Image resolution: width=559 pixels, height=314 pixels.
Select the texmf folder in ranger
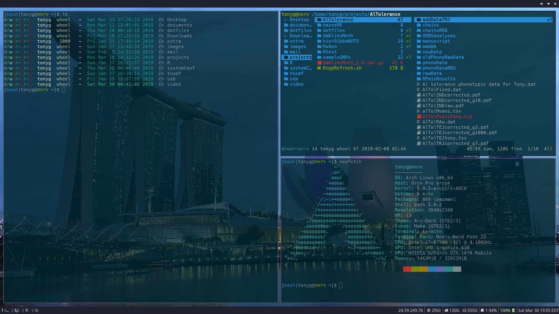(x=297, y=73)
